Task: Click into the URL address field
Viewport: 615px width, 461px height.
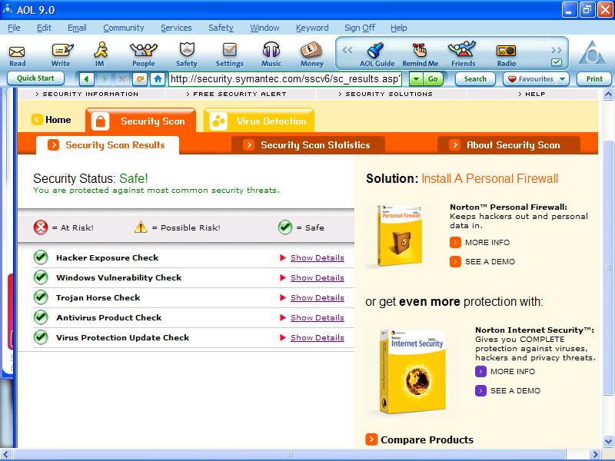Action: pos(285,79)
